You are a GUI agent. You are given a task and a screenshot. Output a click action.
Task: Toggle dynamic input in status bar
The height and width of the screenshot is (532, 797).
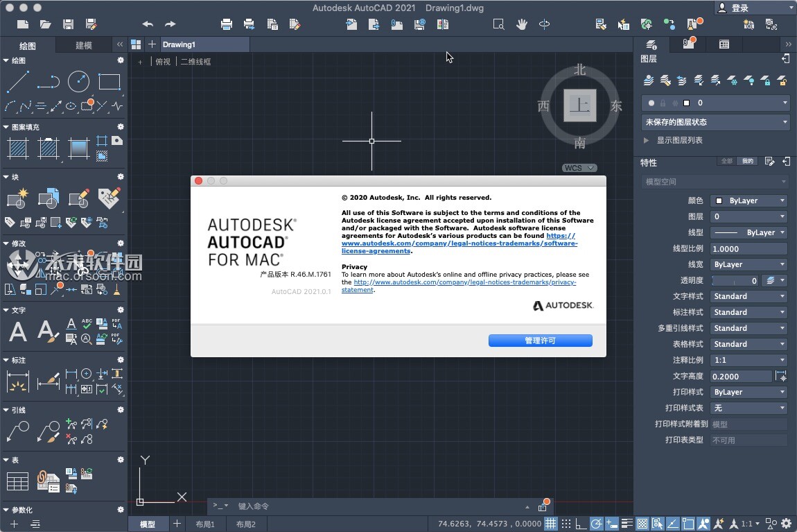click(611, 524)
